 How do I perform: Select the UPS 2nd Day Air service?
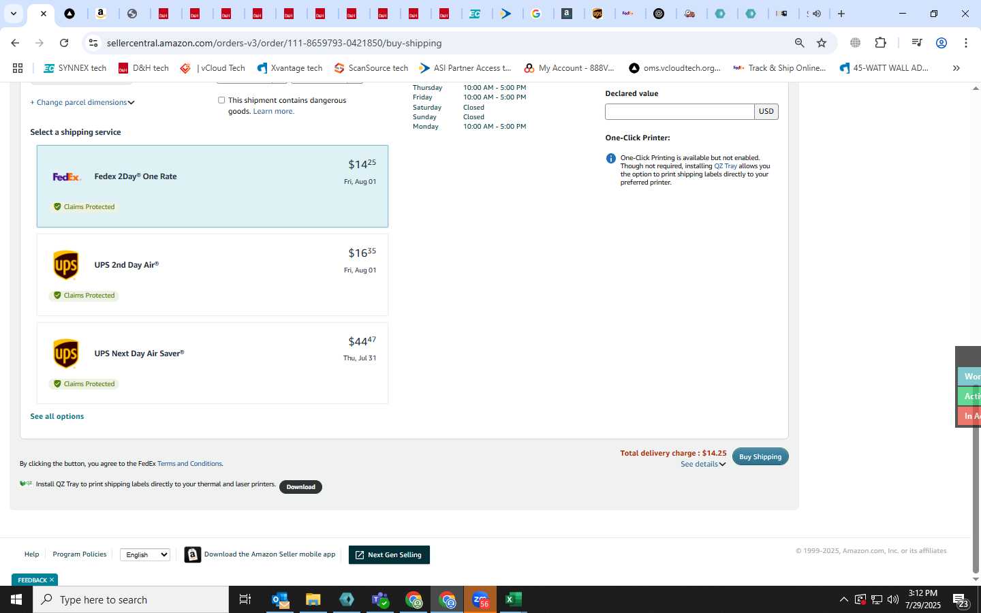point(213,274)
